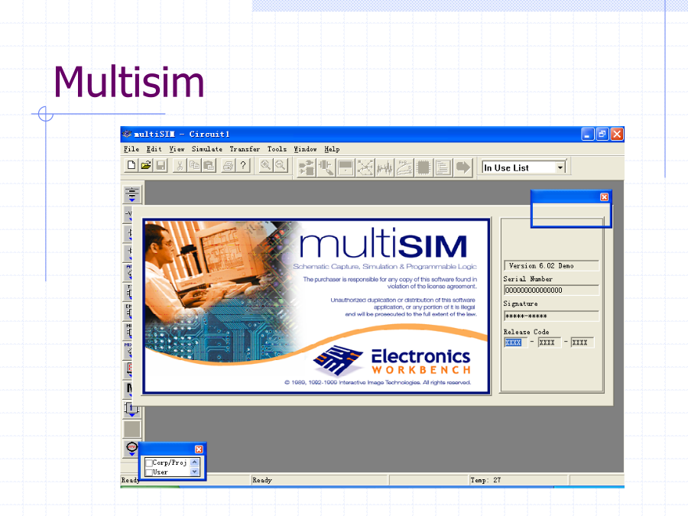Restore down the multiSIM window
The height and width of the screenshot is (516, 688).
pyautogui.click(x=602, y=135)
